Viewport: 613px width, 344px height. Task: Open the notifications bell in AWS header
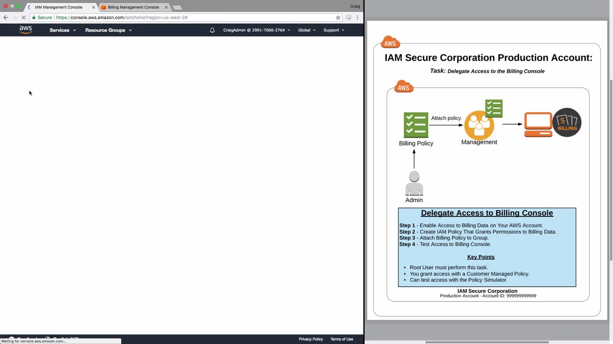212,30
